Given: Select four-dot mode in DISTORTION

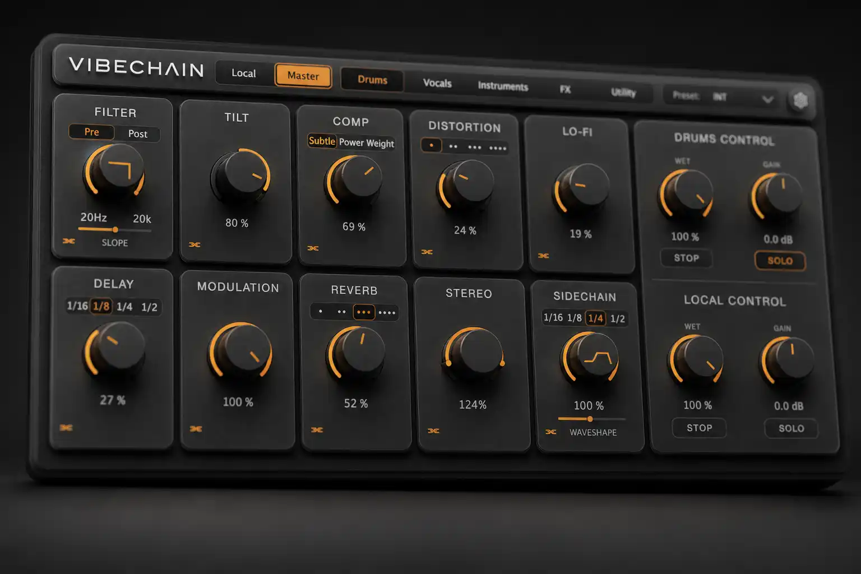Looking at the screenshot, I should pyautogui.click(x=497, y=149).
